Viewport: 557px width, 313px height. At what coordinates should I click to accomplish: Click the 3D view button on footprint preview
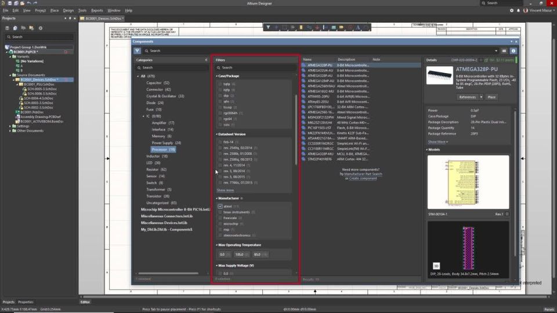[436, 266]
